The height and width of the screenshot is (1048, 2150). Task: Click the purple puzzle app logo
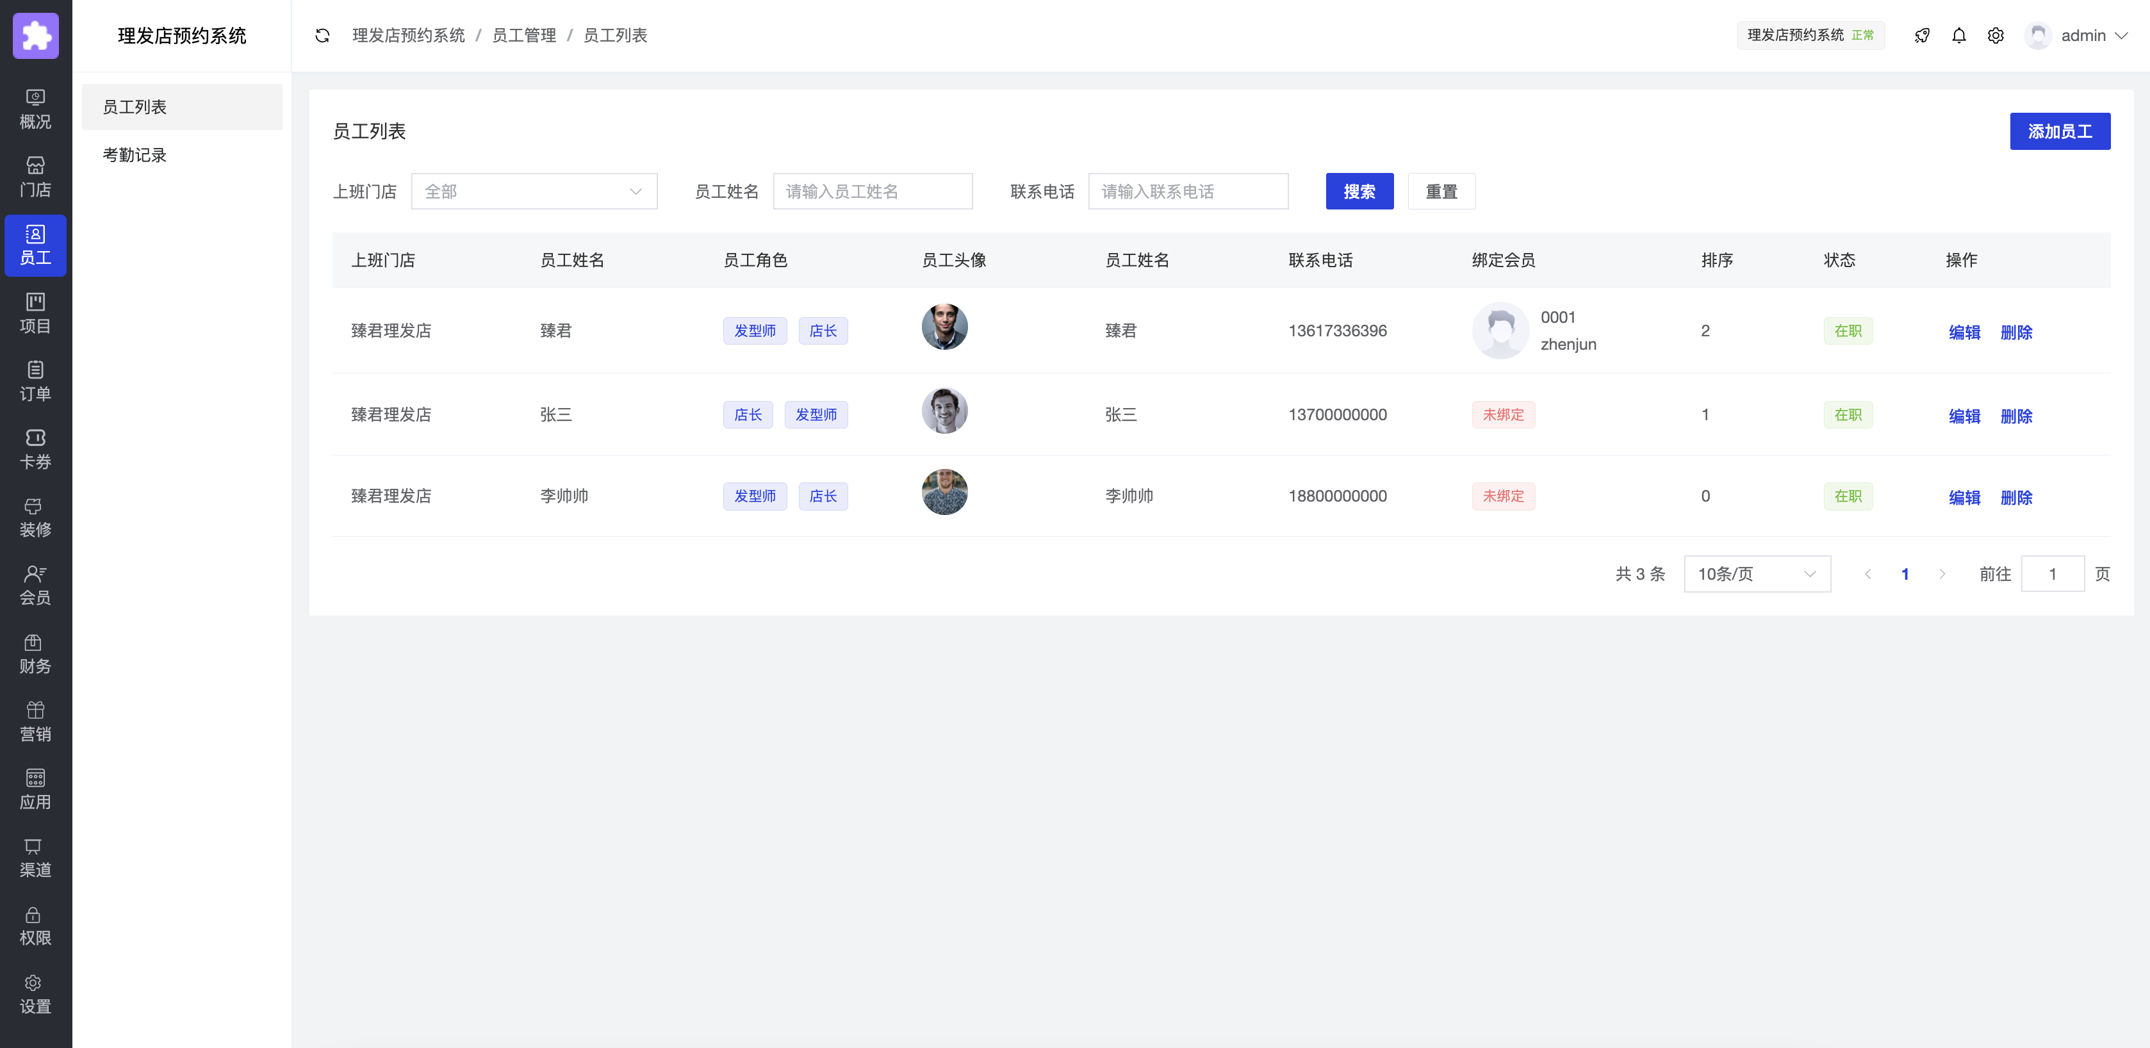(x=36, y=35)
